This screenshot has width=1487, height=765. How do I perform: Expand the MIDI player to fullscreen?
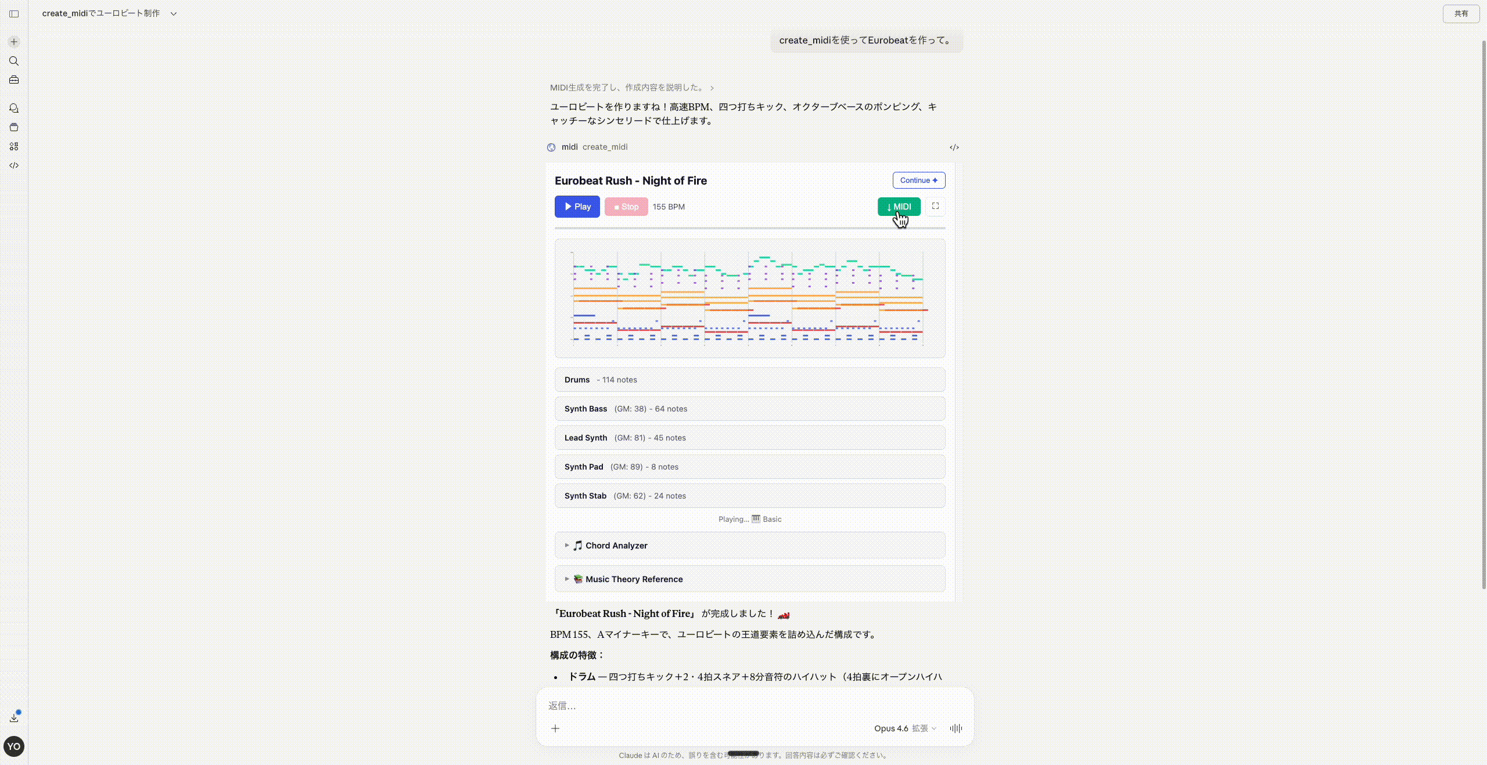tap(935, 206)
